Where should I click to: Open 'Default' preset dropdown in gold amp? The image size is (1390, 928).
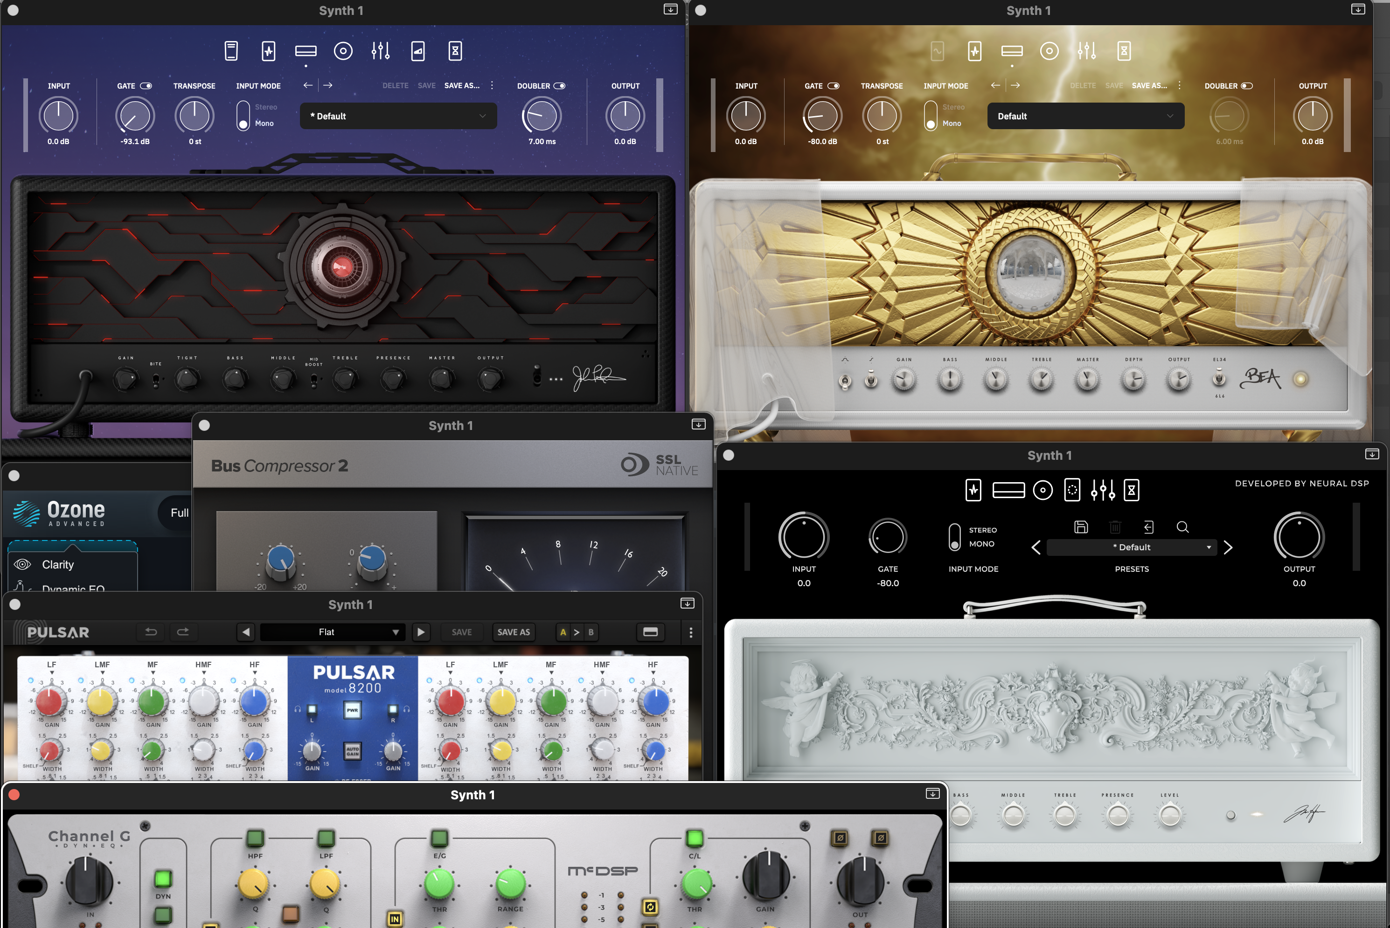point(1086,116)
